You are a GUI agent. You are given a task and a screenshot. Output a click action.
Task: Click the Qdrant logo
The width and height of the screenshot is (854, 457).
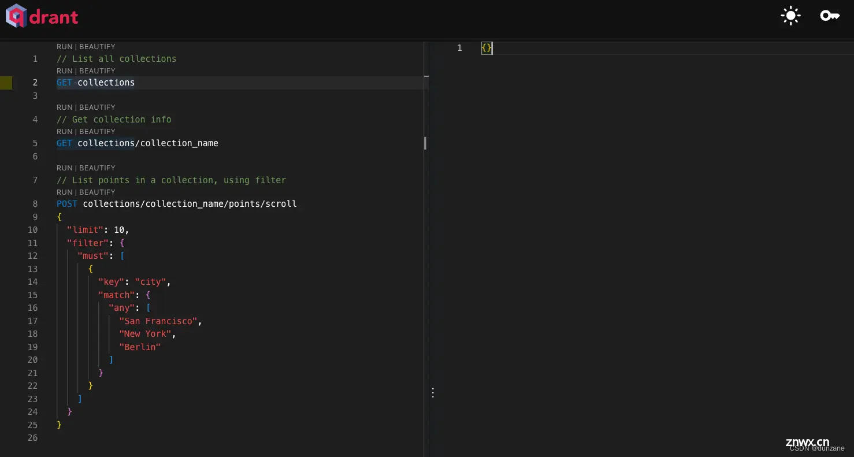42,16
